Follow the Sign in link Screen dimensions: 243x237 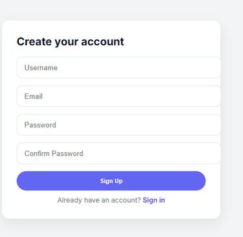[x=154, y=200]
